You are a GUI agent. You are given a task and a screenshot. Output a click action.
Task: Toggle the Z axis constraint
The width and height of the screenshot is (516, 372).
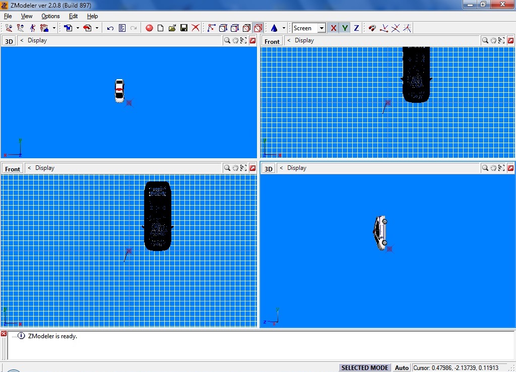[x=356, y=28]
